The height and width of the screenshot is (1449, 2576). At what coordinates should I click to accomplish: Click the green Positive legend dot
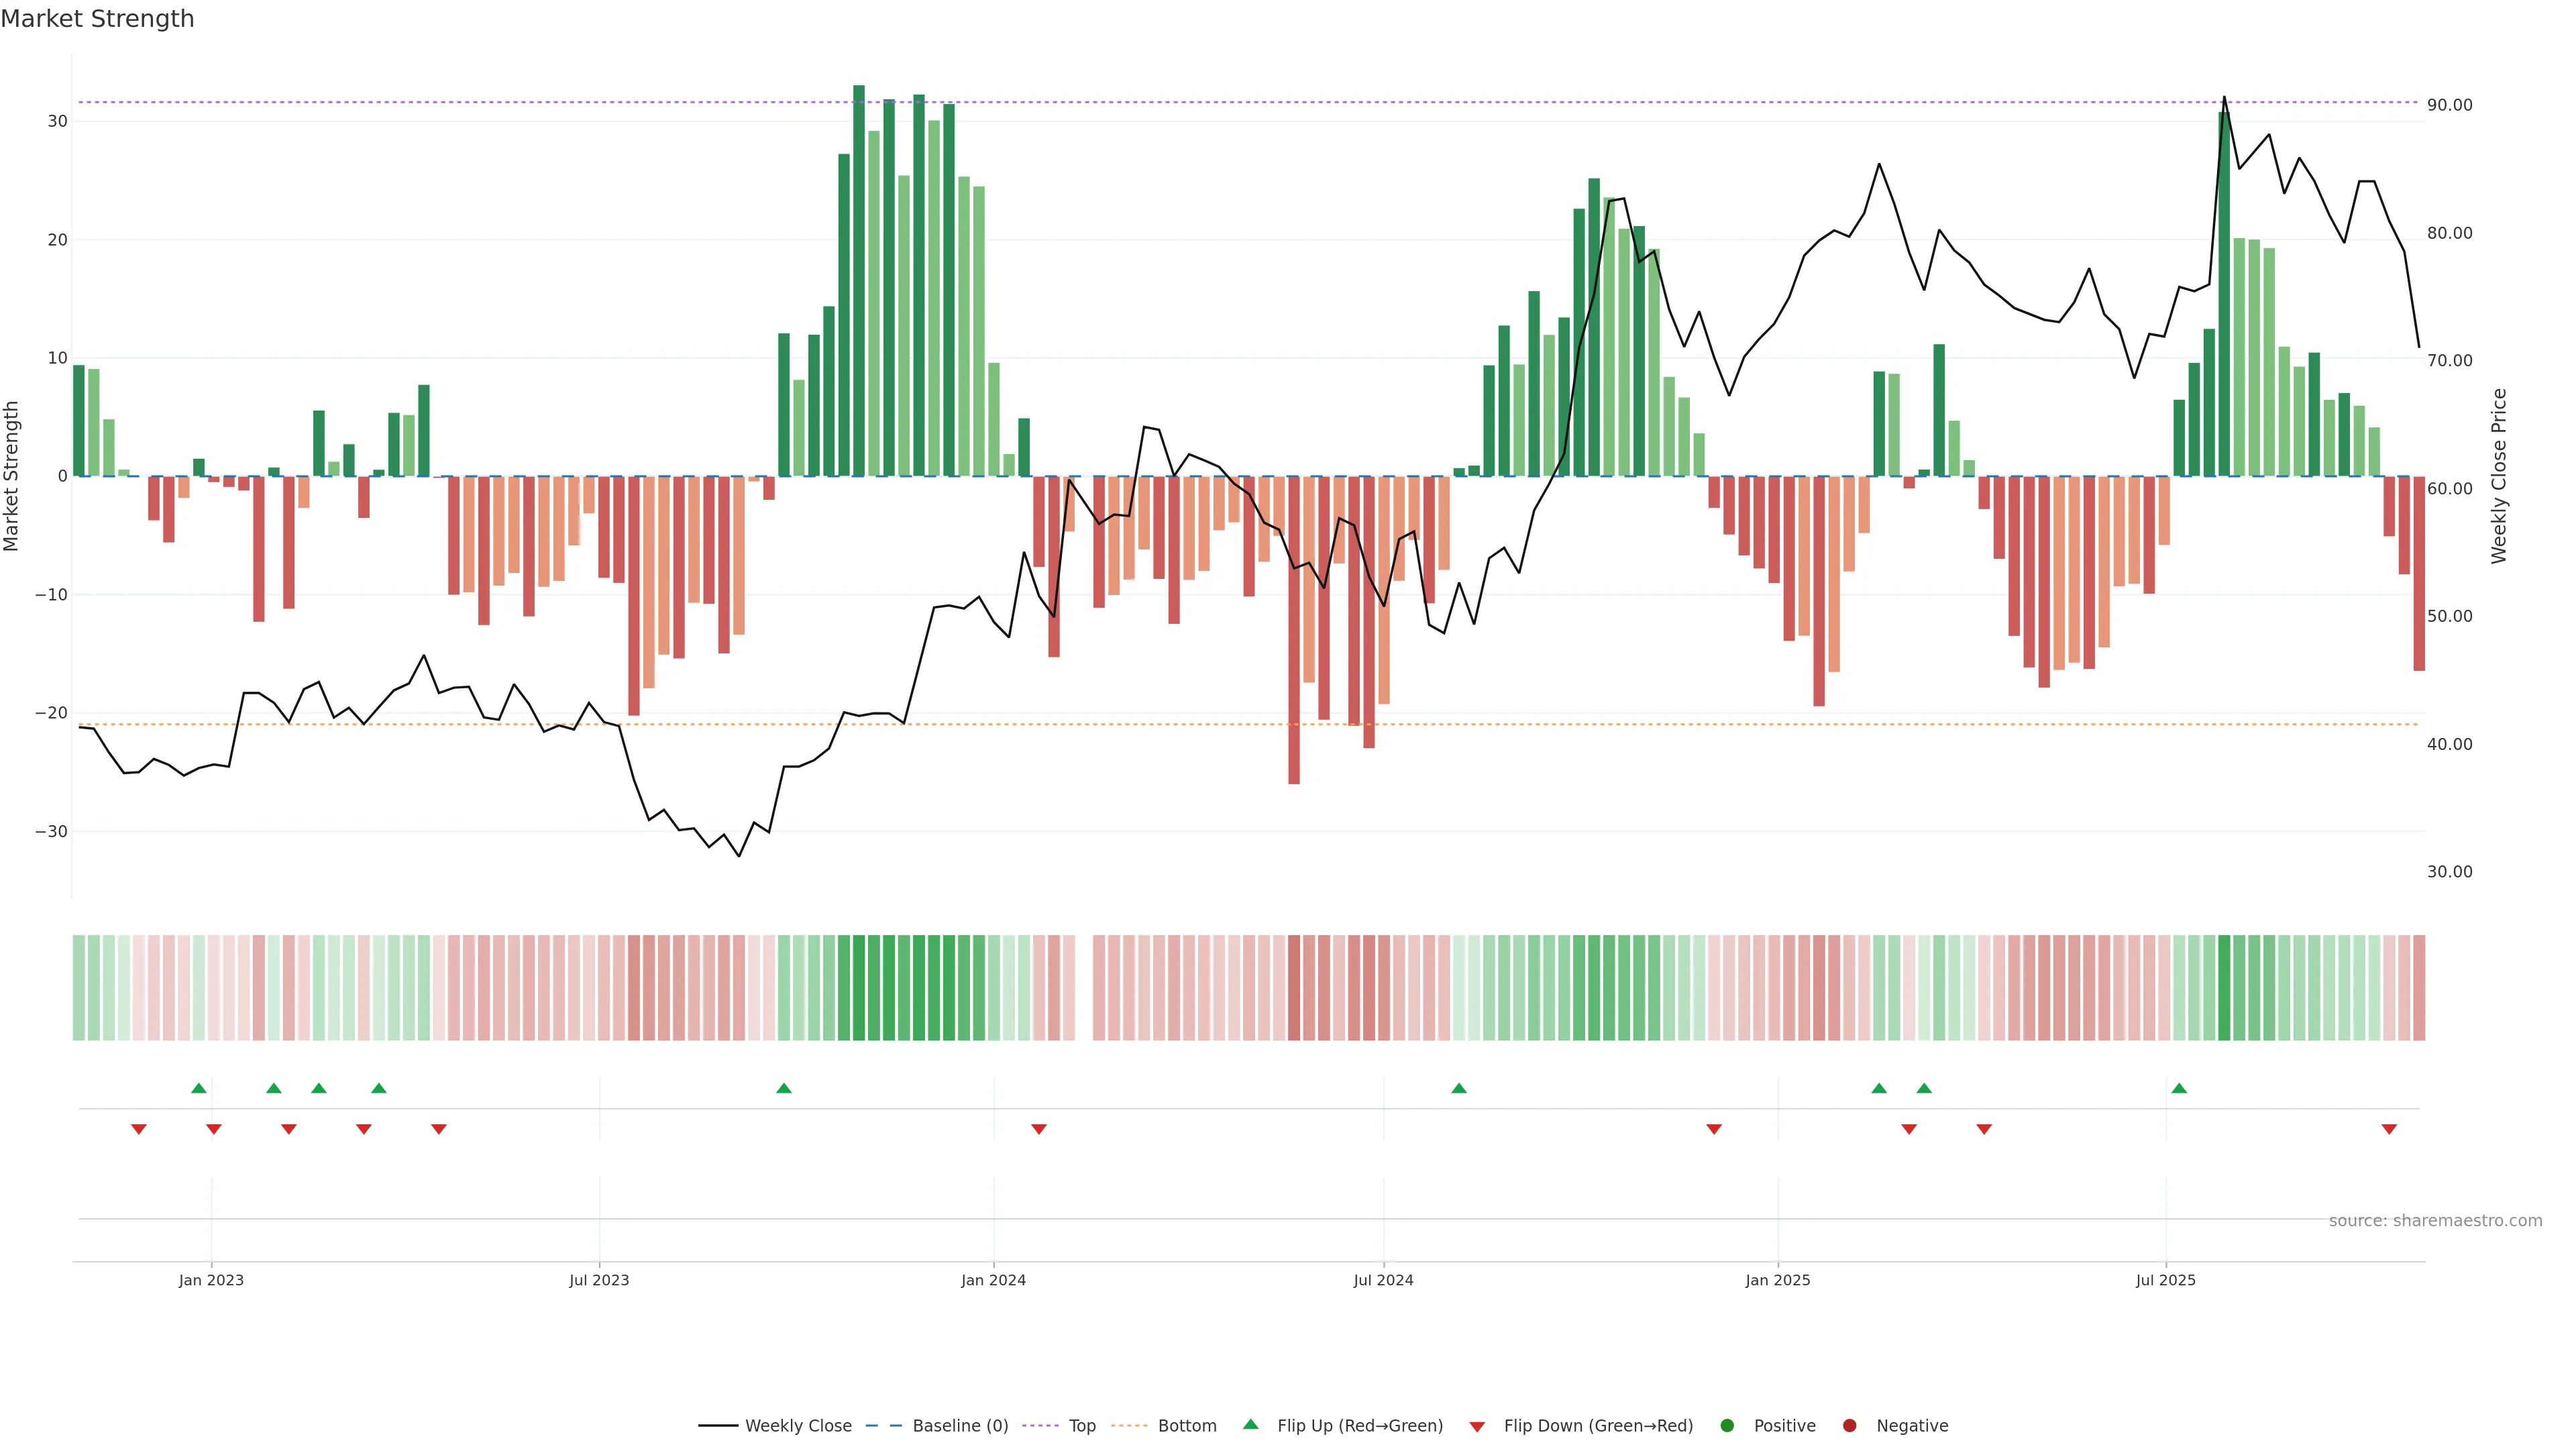1727,1425
